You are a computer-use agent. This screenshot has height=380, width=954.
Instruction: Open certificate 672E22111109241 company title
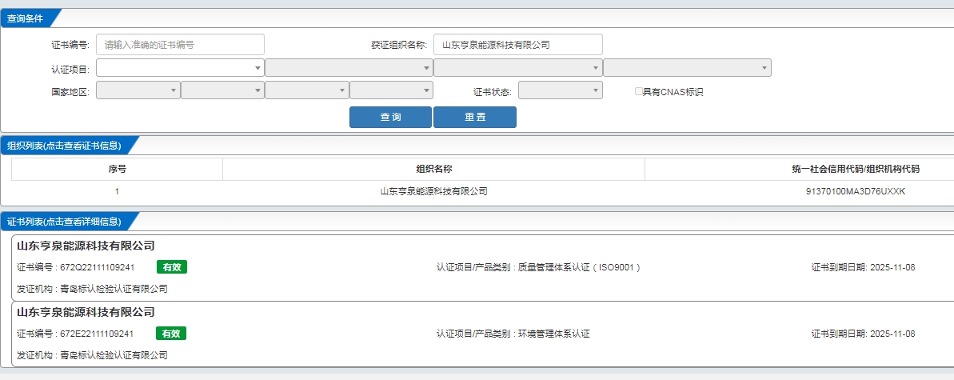(86, 313)
